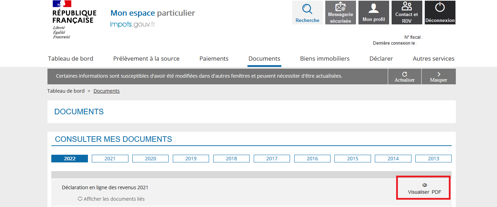This screenshot has height=207, width=497.
Task: Select the 2021 year tab
Action: click(110, 159)
